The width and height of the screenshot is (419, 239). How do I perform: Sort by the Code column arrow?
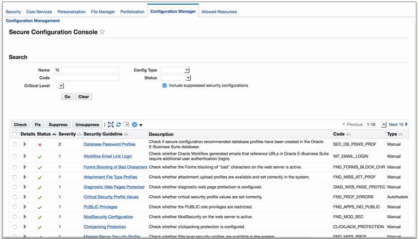click(348, 134)
